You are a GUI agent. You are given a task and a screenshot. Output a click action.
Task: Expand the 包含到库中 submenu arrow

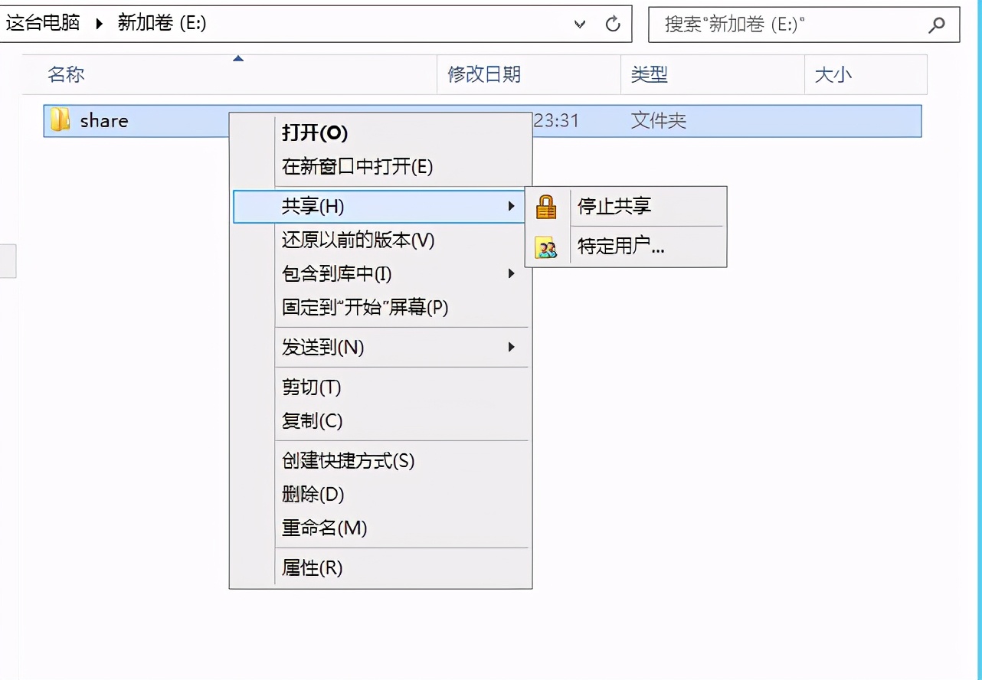[x=512, y=273]
